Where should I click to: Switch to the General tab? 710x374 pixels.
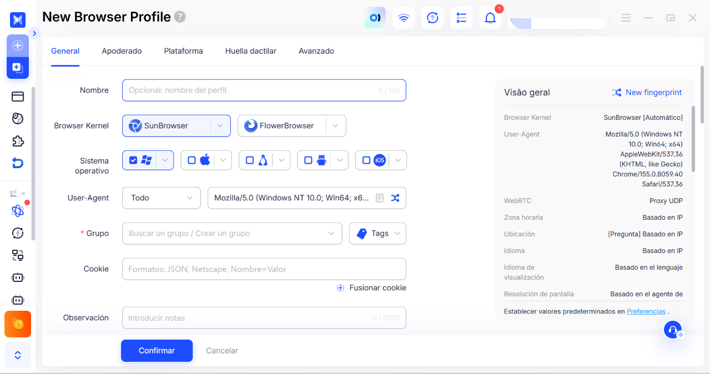tap(66, 51)
